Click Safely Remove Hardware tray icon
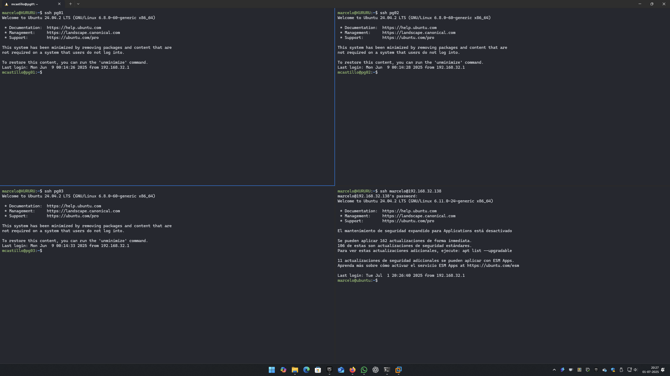The height and width of the screenshot is (376, 670). (621, 370)
